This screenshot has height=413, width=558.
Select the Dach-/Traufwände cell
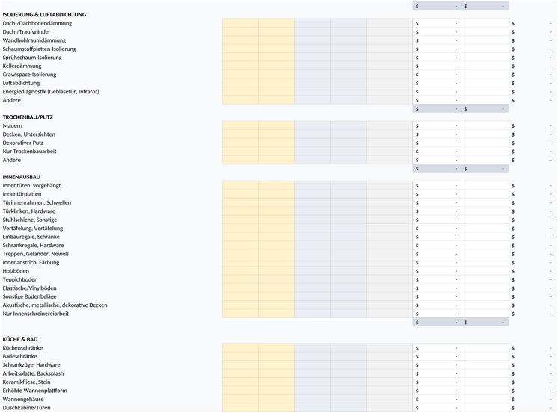(25, 31)
